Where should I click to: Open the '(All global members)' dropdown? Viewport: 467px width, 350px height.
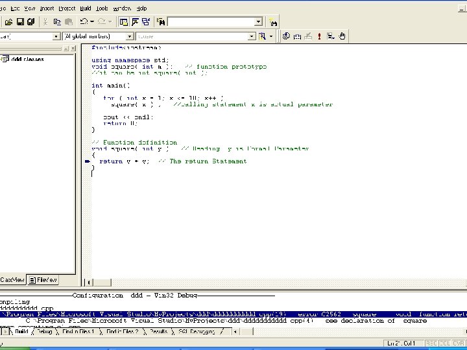(x=130, y=36)
